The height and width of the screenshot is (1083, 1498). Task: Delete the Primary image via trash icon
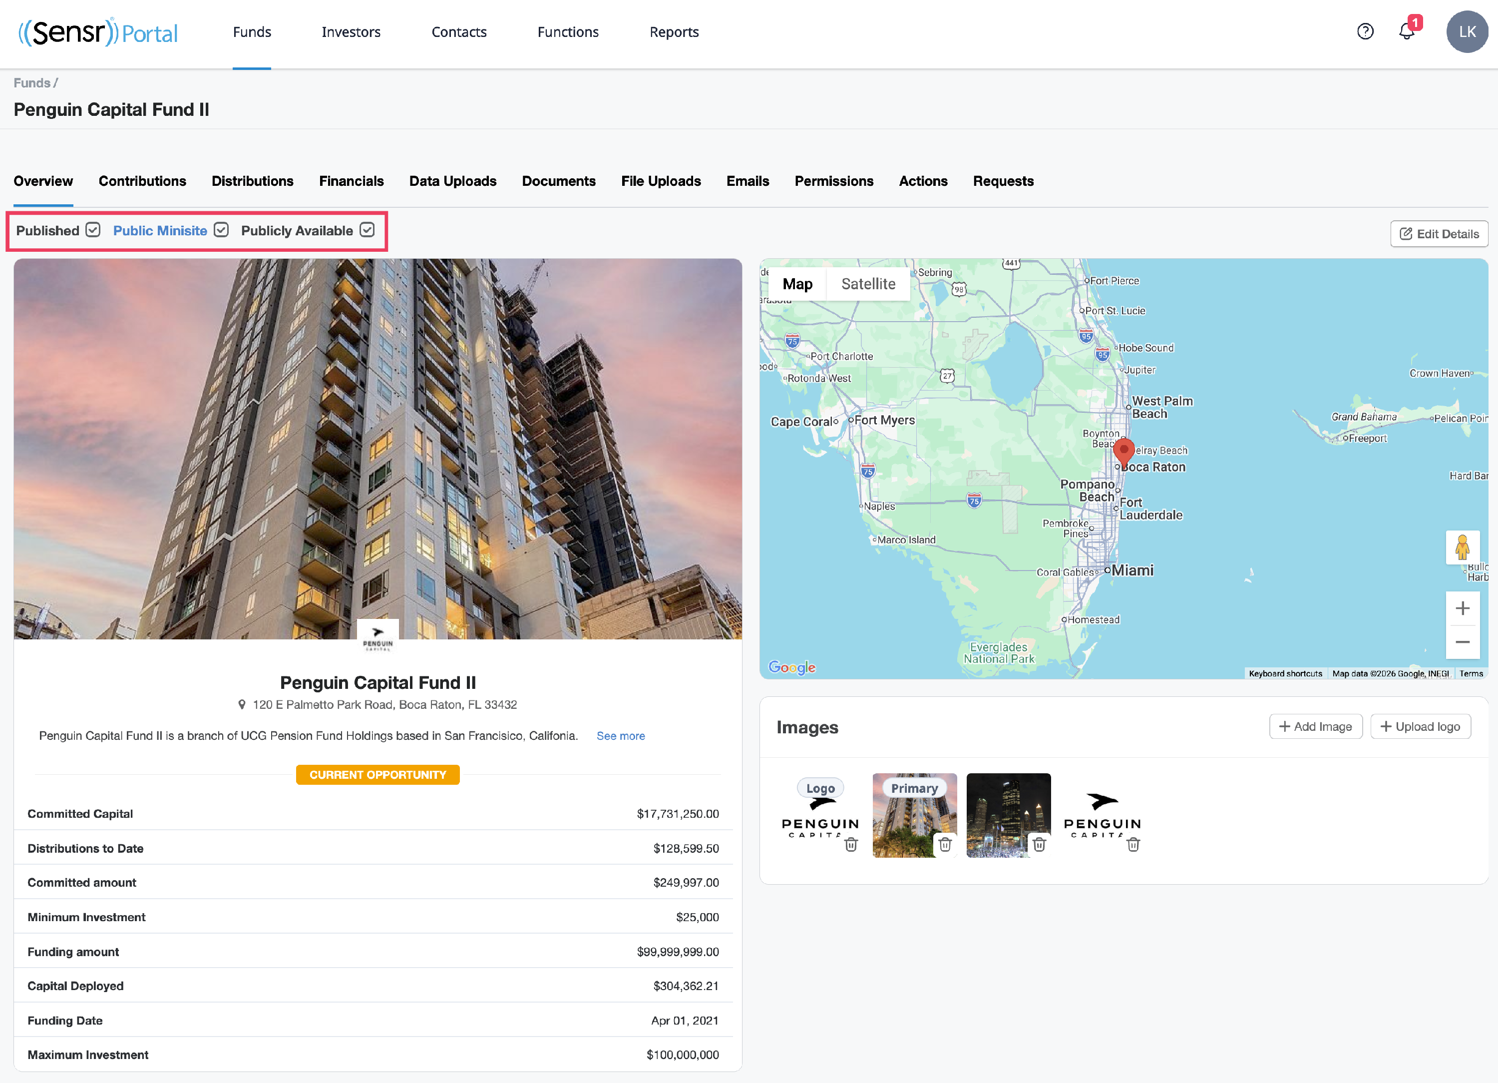click(x=945, y=844)
